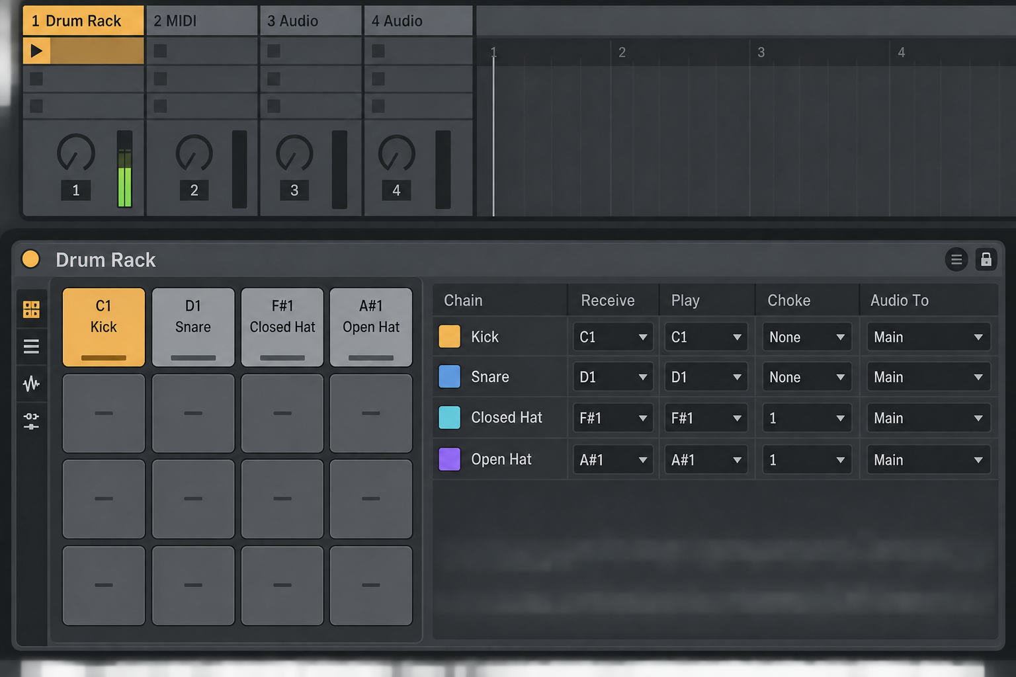This screenshot has width=1016, height=677.
Task: Open Snare Audio To dropdown
Action: (x=929, y=377)
